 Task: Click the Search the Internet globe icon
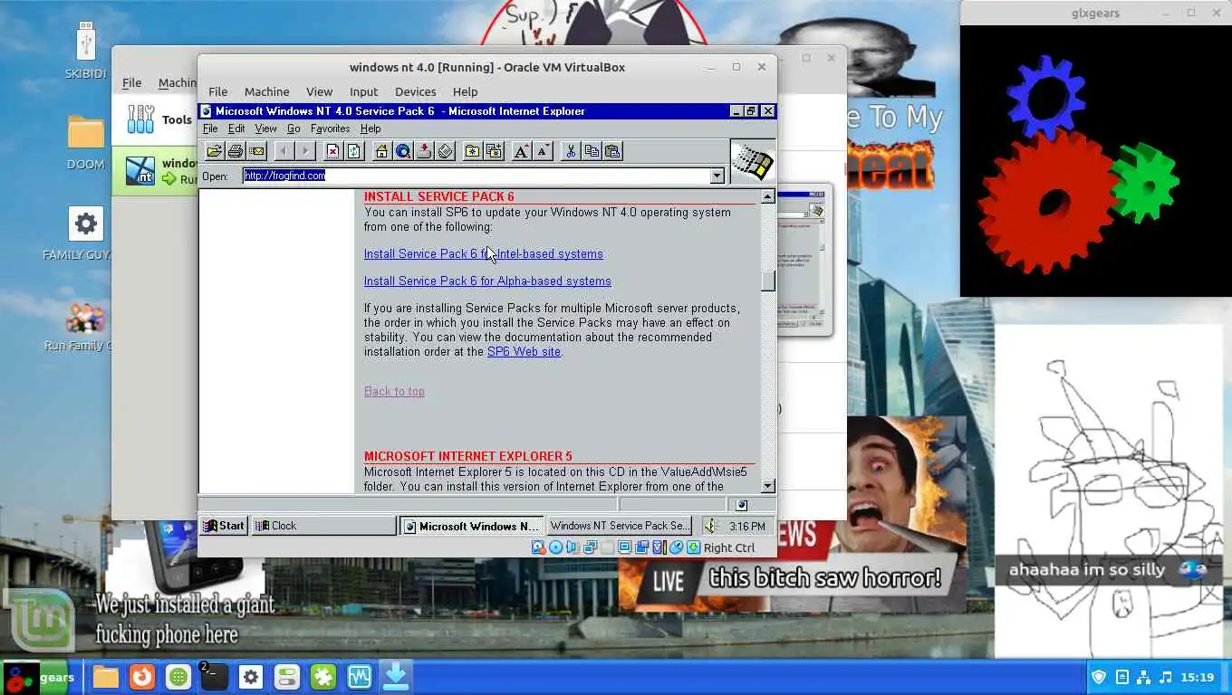403,151
